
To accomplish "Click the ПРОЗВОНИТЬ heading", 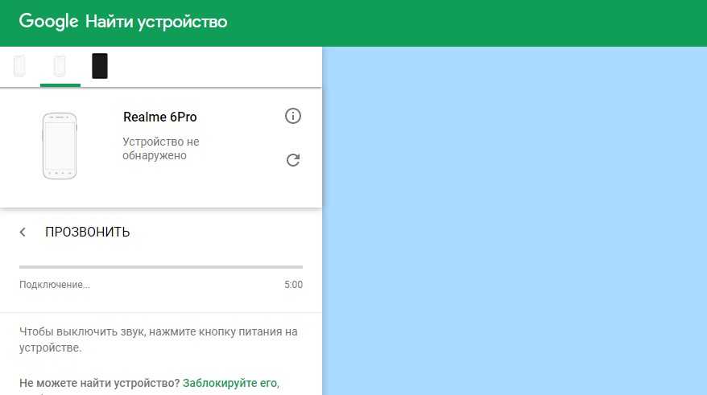I will tap(87, 232).
